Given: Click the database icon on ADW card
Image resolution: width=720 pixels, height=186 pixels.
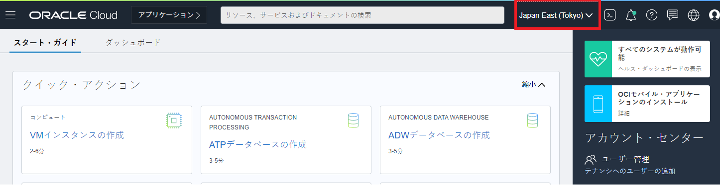Looking at the screenshot, I should (x=532, y=121).
